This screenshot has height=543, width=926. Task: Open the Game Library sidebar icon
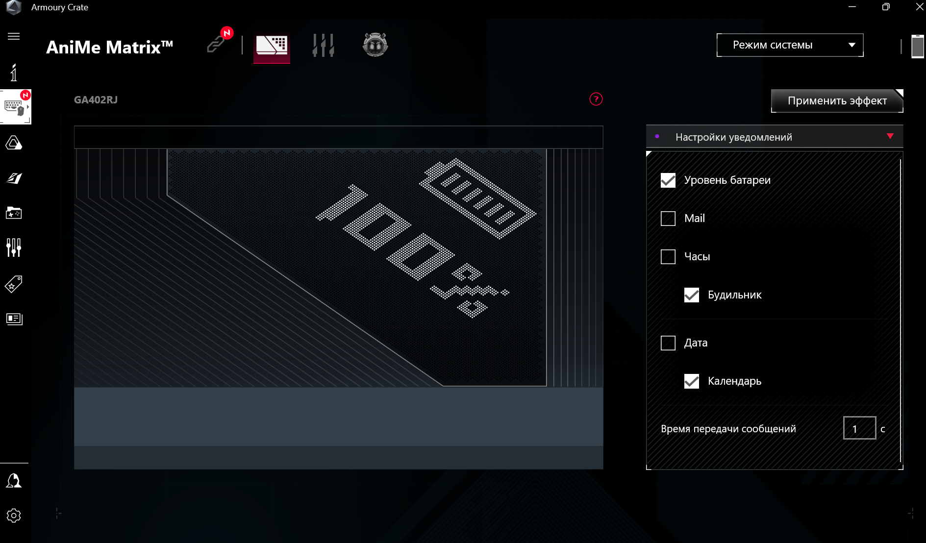click(x=14, y=213)
